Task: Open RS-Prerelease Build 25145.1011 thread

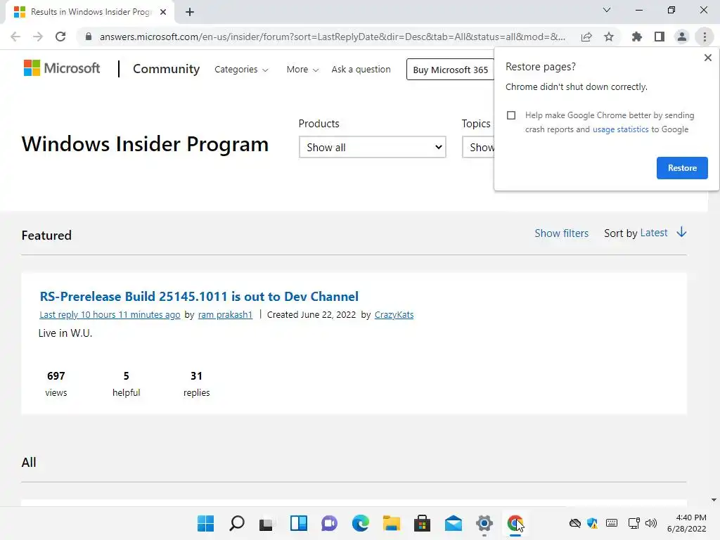Action: point(199,297)
